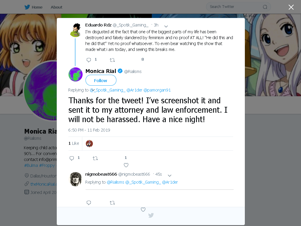
Task: Reply to Monica Rial's main tweet
Action: coord(72,158)
